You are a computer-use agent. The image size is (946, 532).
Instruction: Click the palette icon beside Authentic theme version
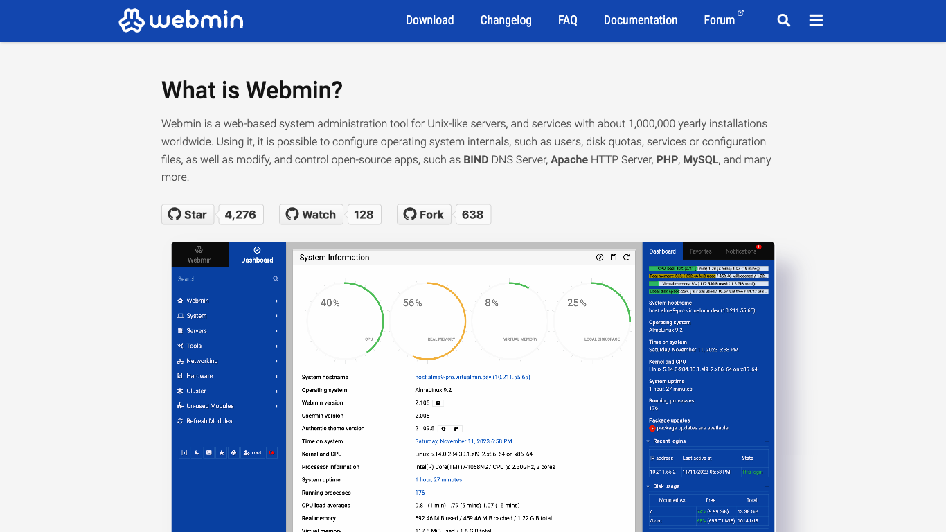tap(456, 428)
